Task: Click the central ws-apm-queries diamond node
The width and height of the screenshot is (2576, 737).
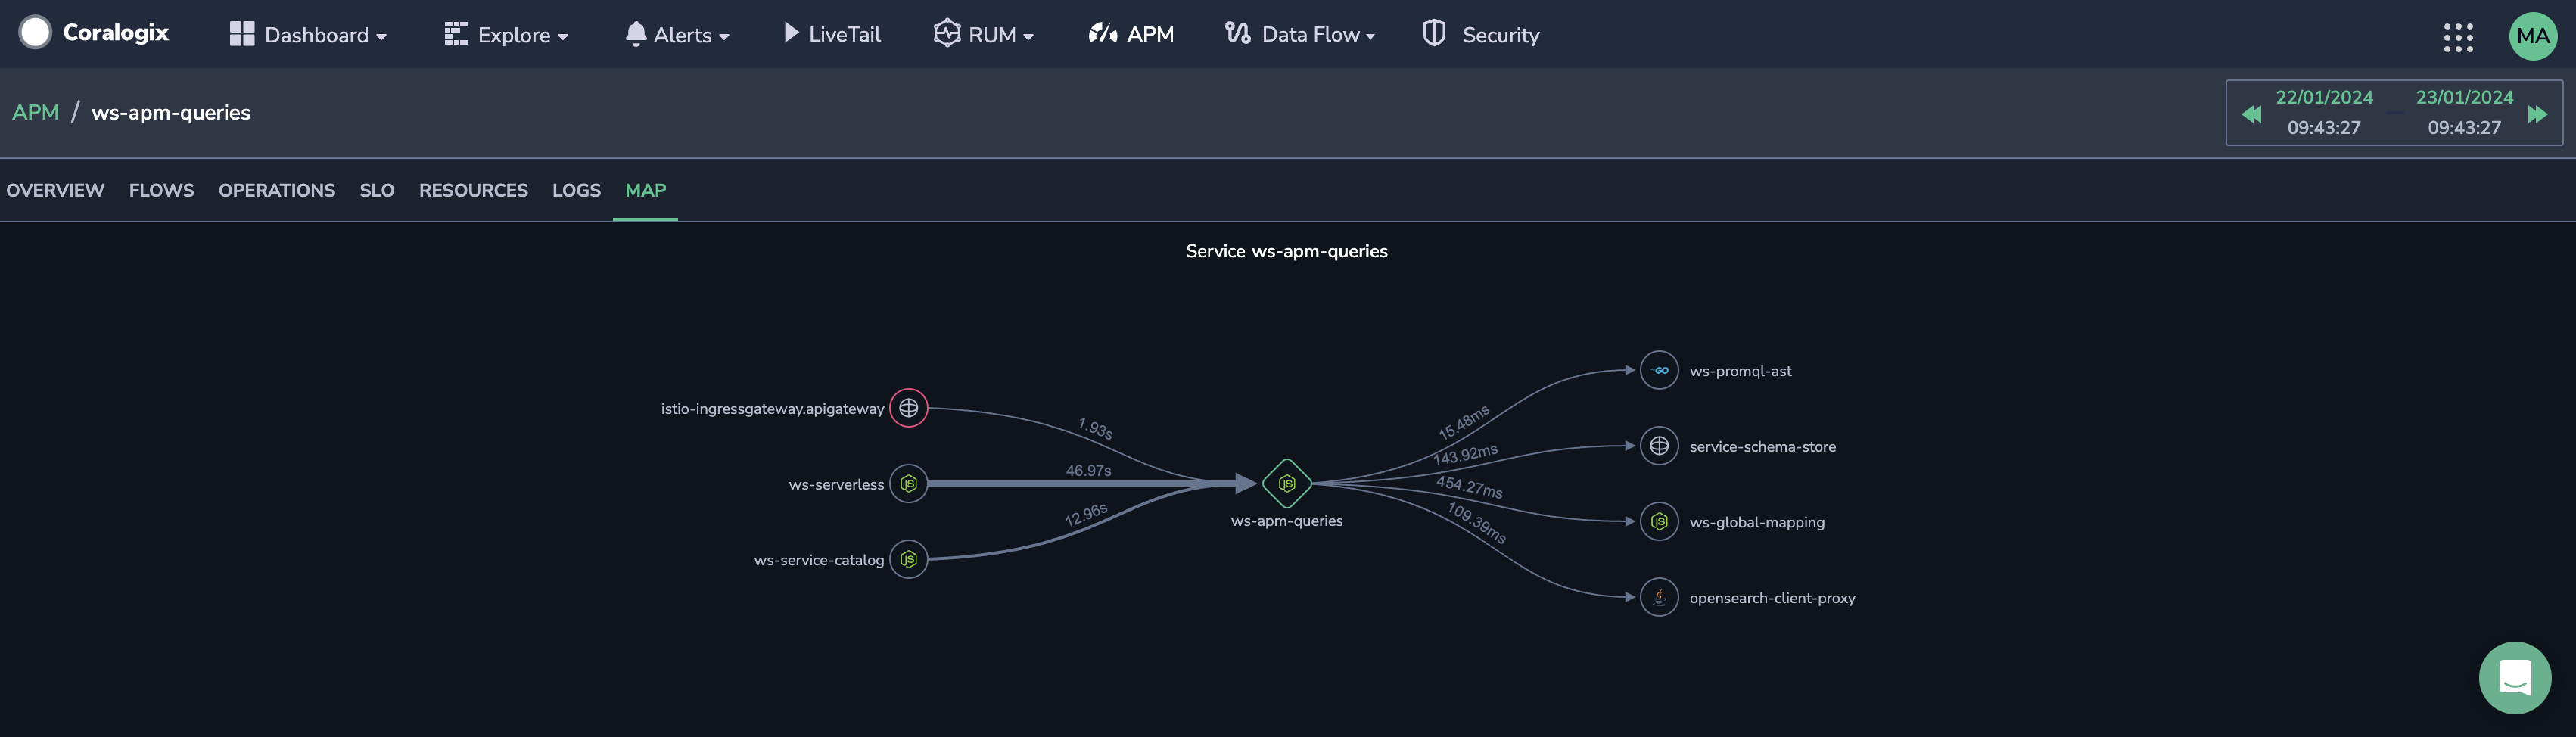Action: coord(1287,484)
